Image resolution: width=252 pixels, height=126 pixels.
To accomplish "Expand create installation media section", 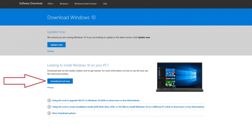I will 128,107.
